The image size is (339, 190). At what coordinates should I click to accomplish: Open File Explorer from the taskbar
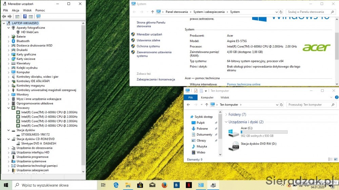(128, 185)
